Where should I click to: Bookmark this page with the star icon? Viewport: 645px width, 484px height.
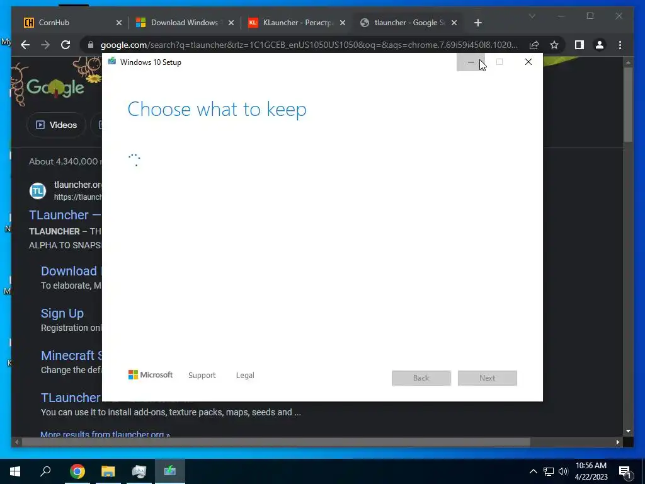[554, 45]
